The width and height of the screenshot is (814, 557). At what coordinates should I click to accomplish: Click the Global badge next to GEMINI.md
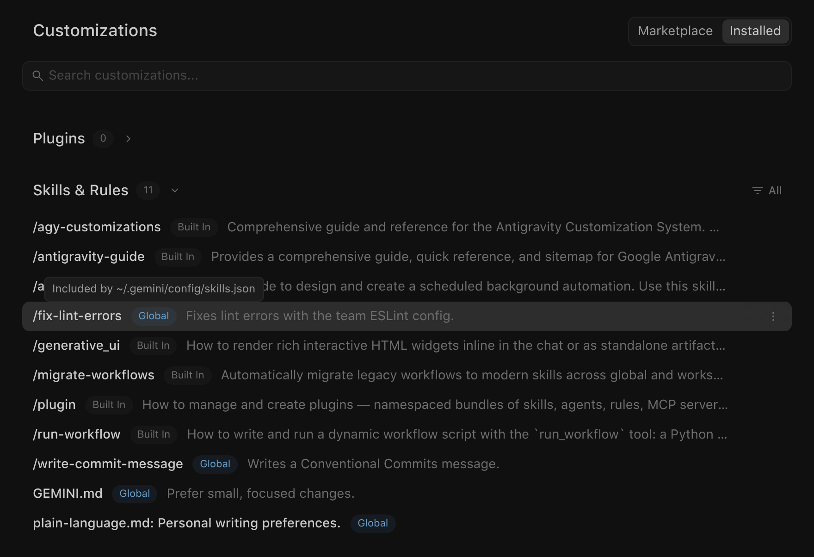(135, 494)
